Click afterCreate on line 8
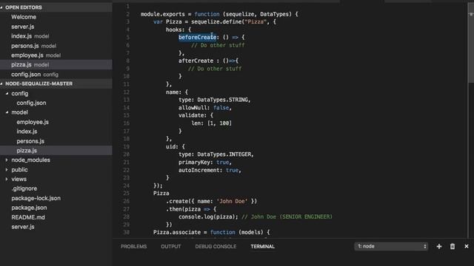This screenshot has height=266, width=474. click(x=196, y=61)
